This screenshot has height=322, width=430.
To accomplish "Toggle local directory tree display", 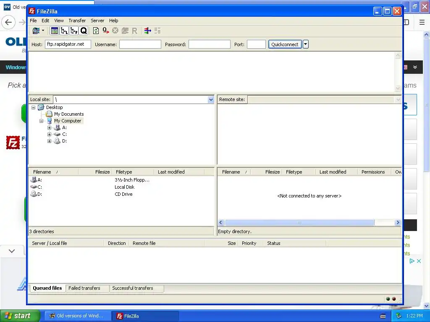I will (64, 31).
